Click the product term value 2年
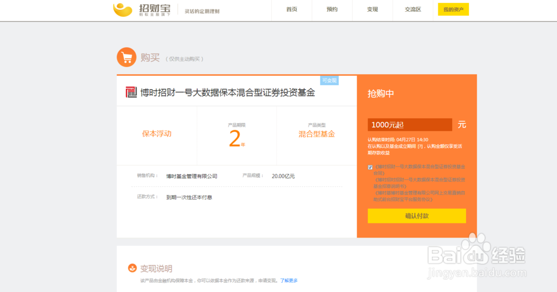Image resolution: width=557 pixels, height=292 pixels. click(237, 139)
